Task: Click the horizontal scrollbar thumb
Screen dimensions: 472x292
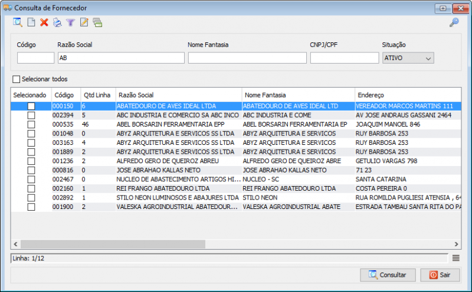Action: click(113, 244)
